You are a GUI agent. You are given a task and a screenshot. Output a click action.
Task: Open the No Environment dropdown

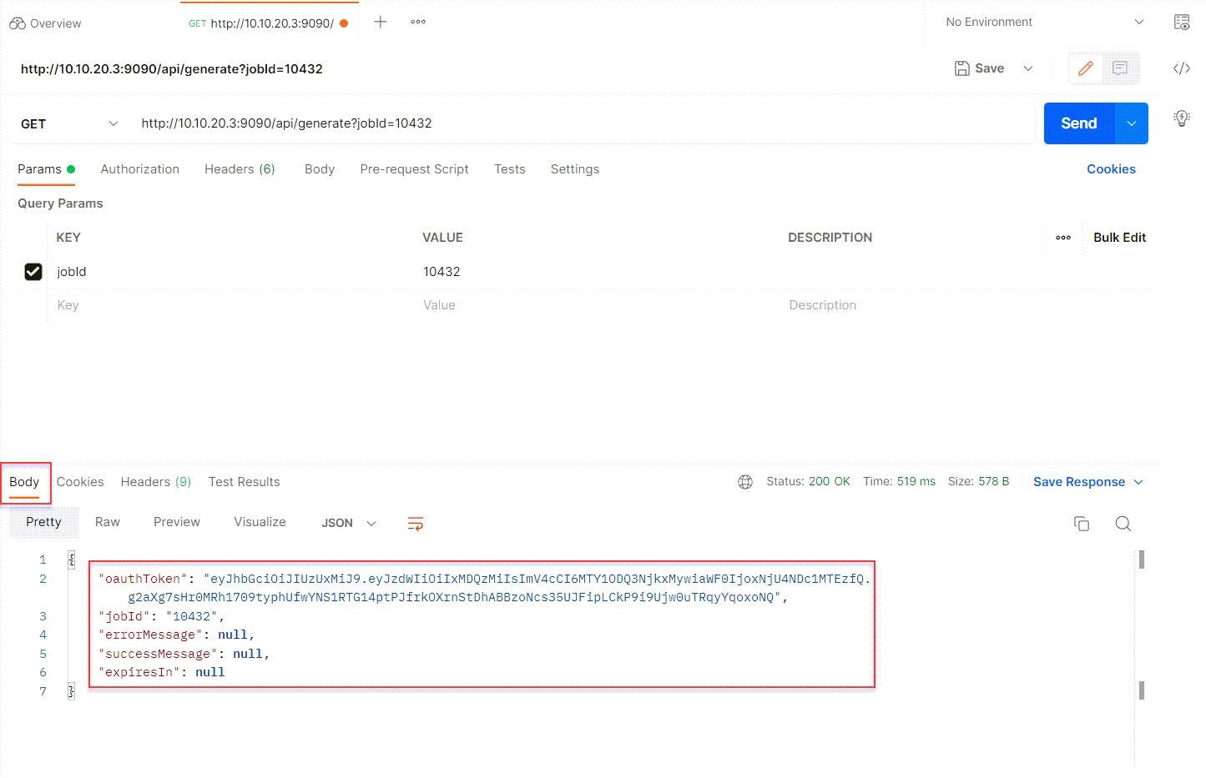click(1044, 23)
